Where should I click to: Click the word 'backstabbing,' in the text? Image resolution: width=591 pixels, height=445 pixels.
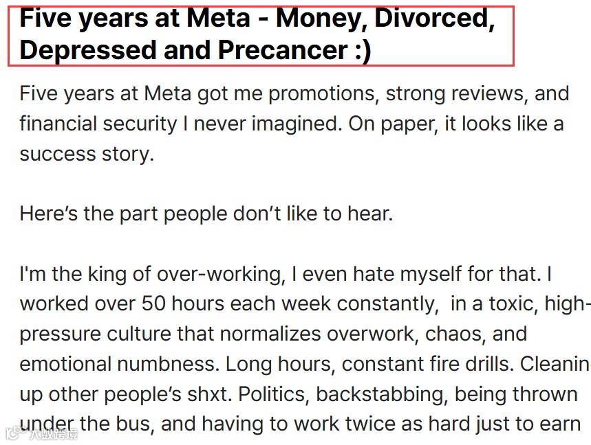point(383,395)
